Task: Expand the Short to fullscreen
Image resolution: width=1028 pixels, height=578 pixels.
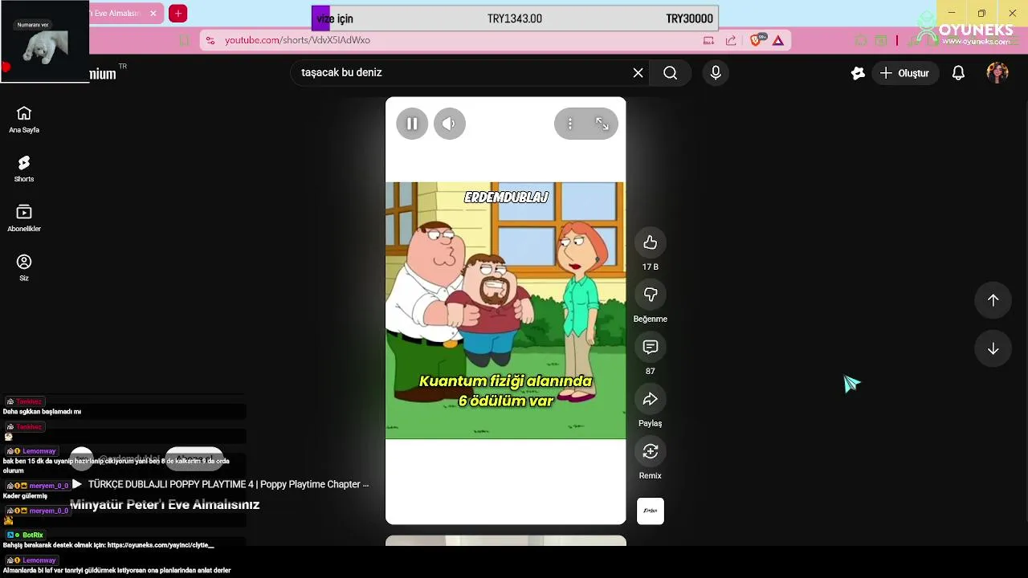Action: [x=602, y=124]
